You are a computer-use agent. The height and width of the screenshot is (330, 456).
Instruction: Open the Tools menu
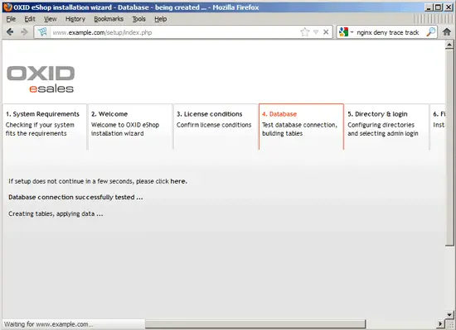(139, 19)
